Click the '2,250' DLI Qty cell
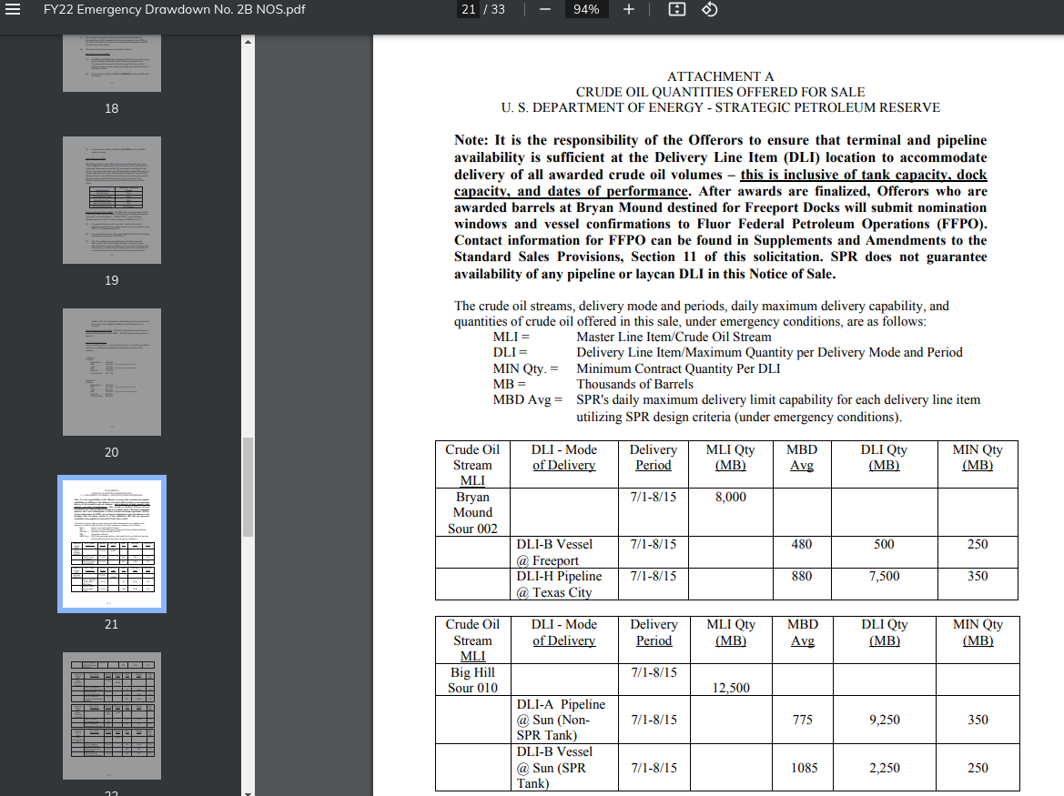The height and width of the screenshot is (796, 1064). click(x=884, y=768)
